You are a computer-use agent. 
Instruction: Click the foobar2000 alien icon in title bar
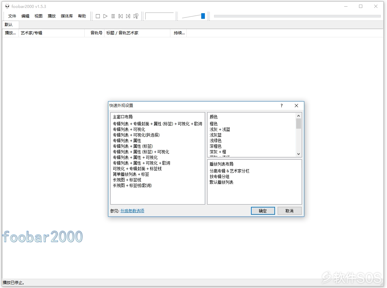(7, 6)
